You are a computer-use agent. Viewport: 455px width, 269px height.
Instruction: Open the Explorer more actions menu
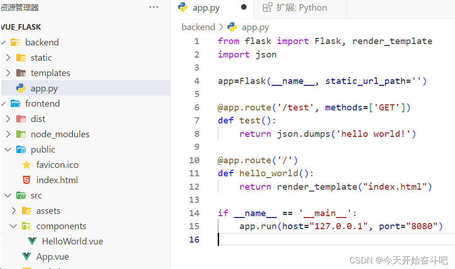[154, 6]
